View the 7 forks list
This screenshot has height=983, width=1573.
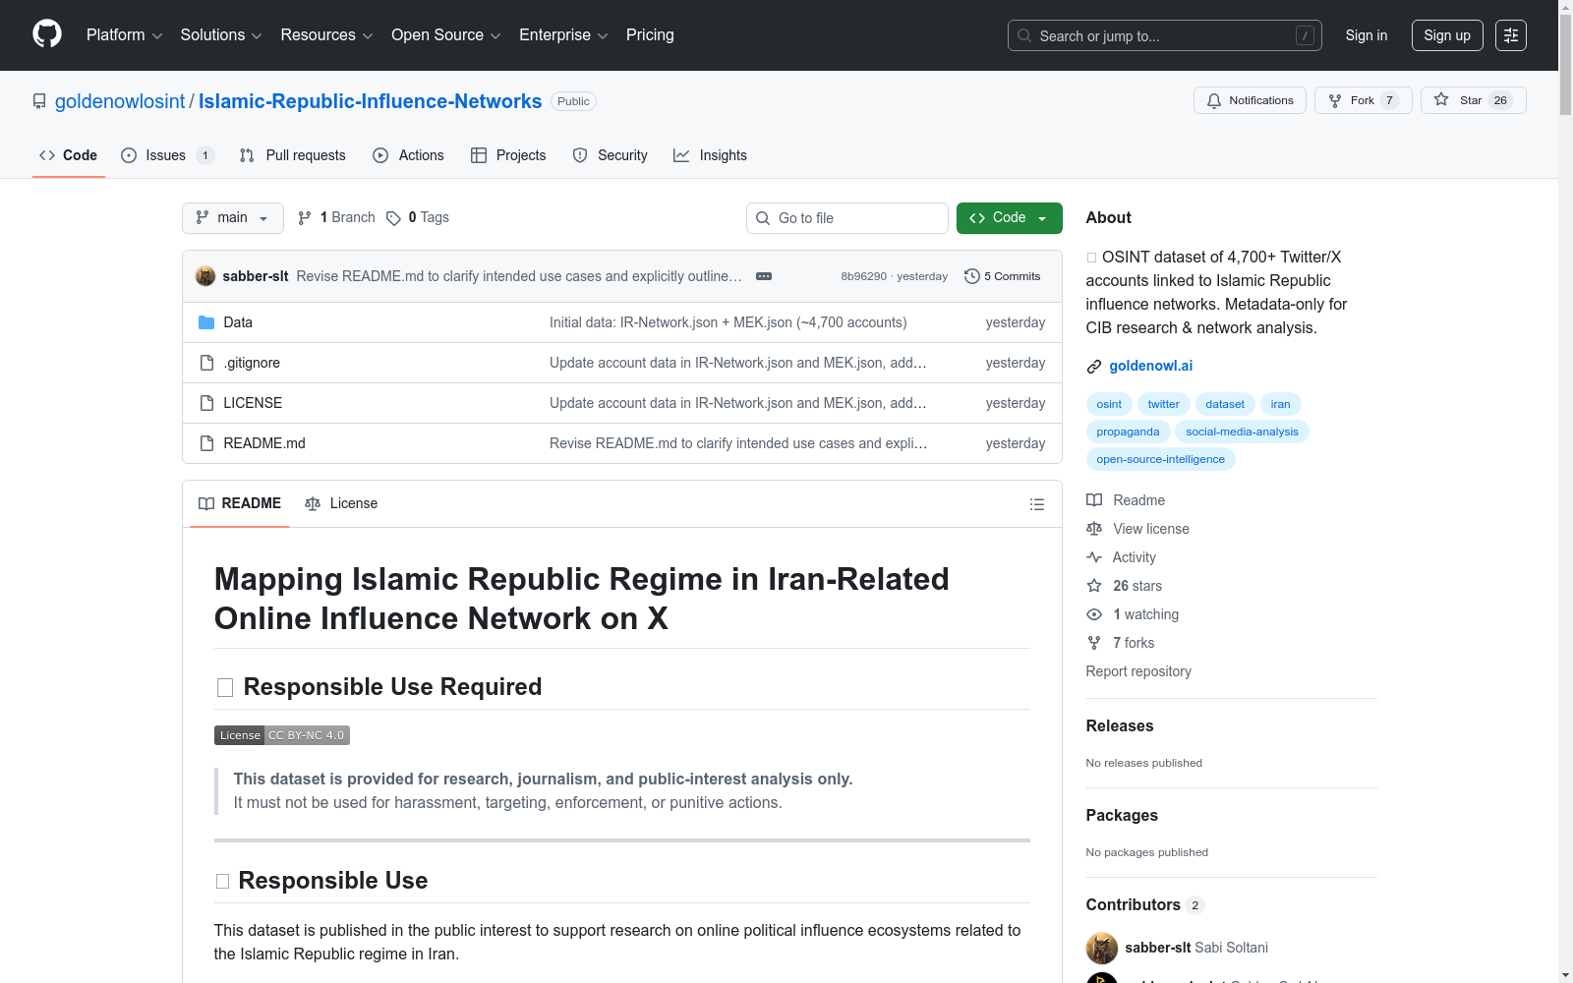pos(1121,643)
